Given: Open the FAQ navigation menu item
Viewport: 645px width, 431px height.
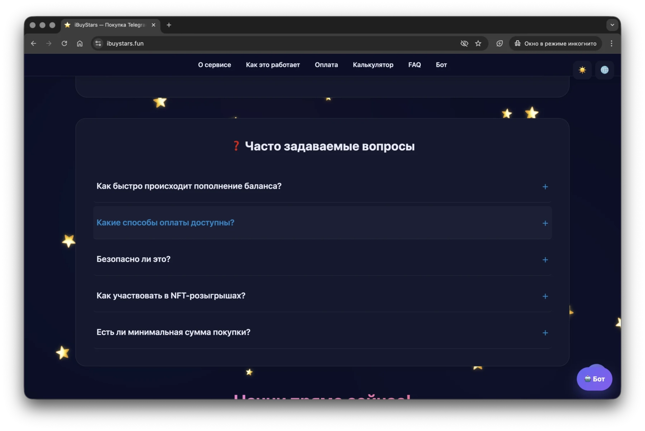Looking at the screenshot, I should point(414,65).
